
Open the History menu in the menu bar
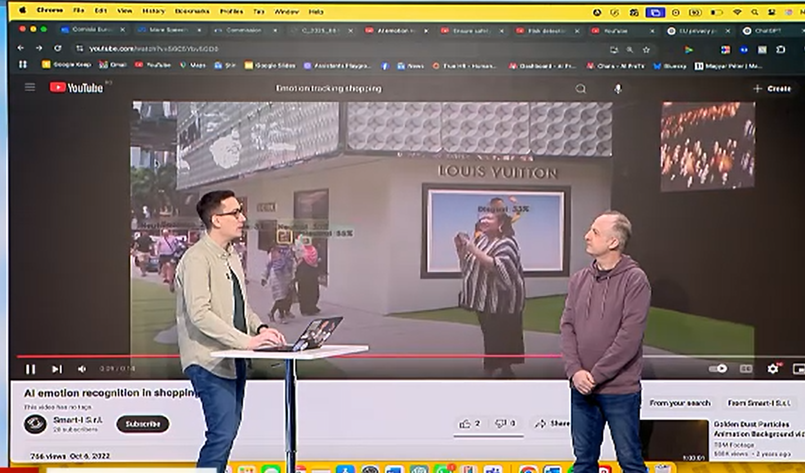tap(153, 11)
